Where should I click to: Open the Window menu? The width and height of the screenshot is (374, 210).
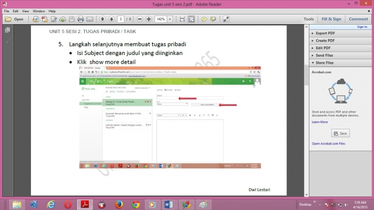[38, 11]
